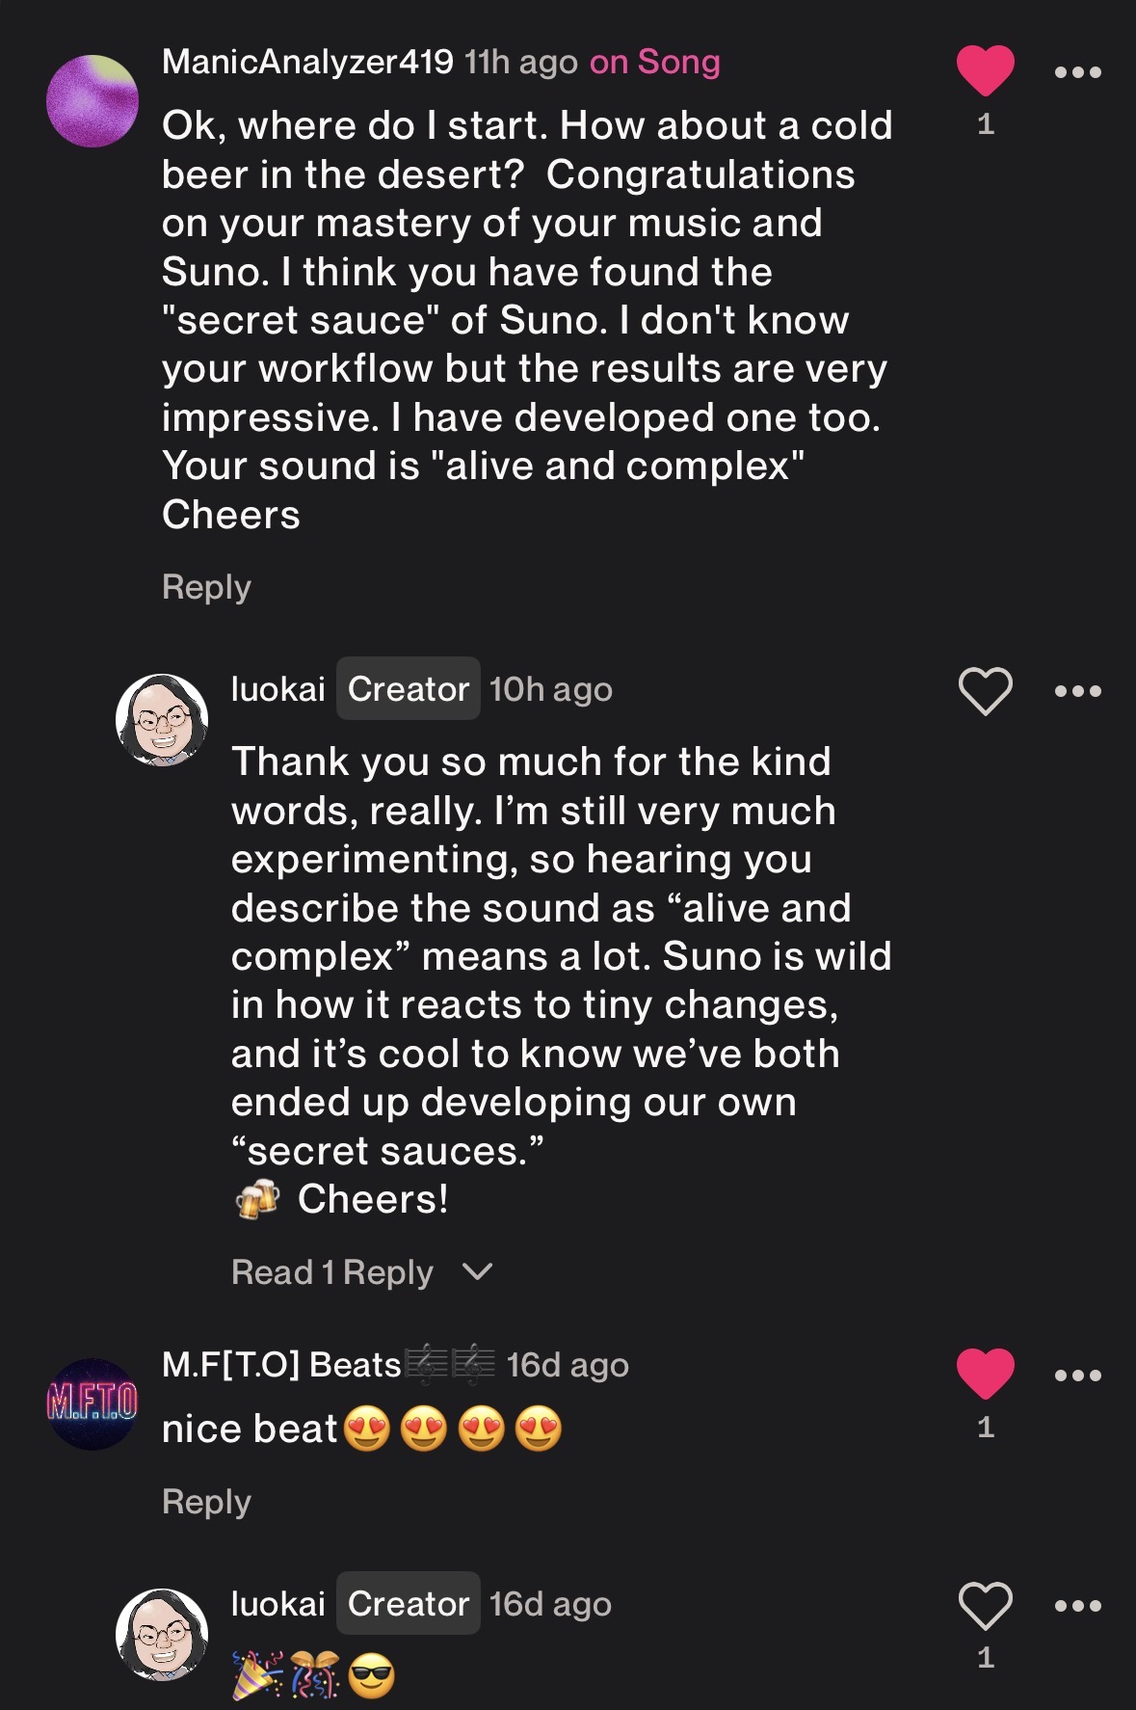
Task: Like luokai's 'Thank you so much' reply
Action: tap(985, 691)
